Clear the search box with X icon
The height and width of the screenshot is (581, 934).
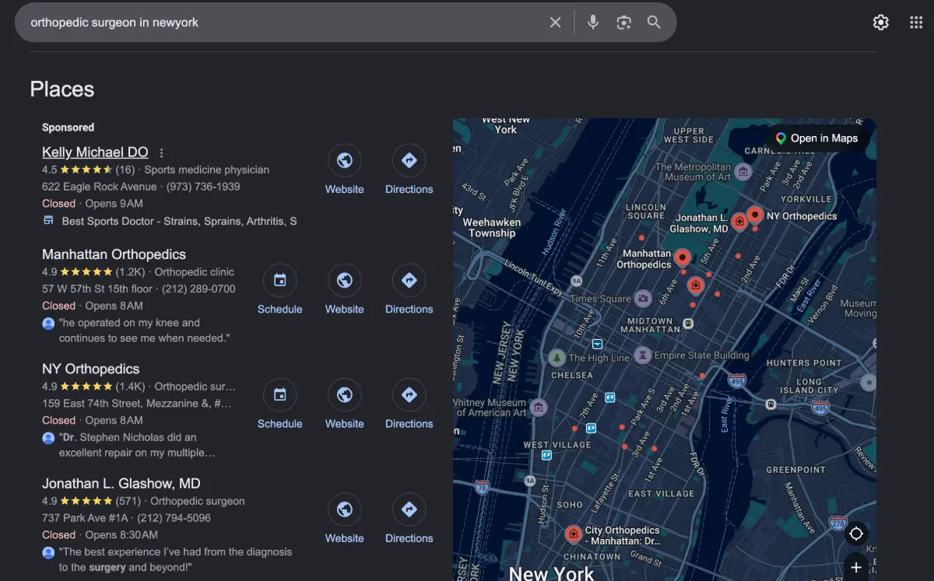click(x=555, y=23)
